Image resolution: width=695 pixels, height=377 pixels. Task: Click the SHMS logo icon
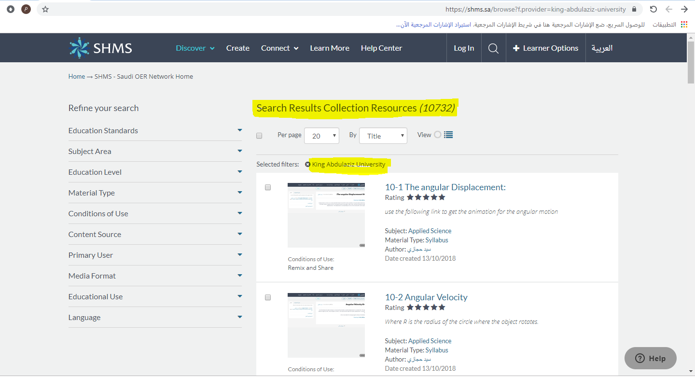pos(79,48)
